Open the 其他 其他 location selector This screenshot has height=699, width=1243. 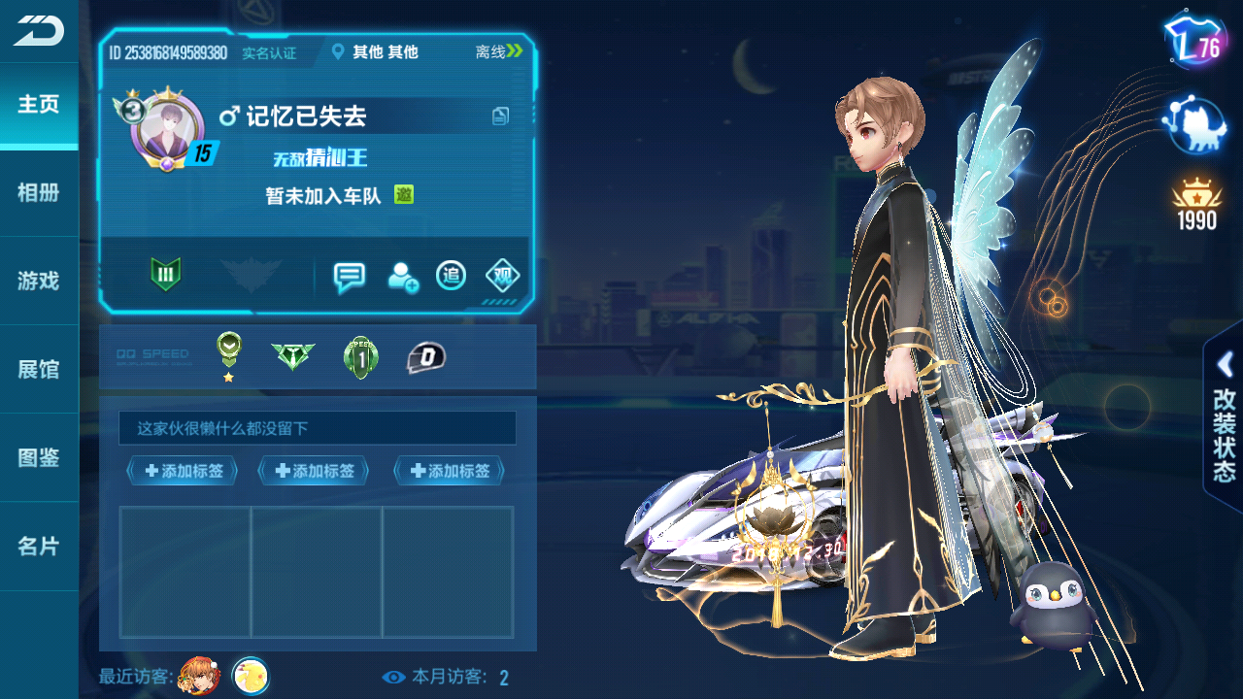pyautogui.click(x=375, y=51)
